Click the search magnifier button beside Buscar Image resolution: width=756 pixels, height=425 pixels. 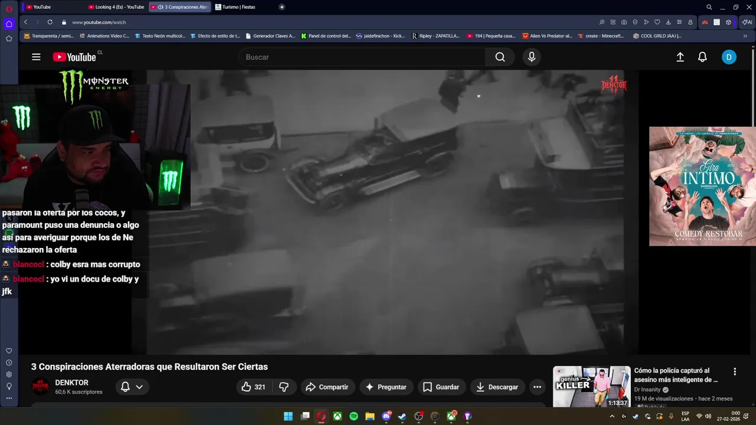[500, 57]
